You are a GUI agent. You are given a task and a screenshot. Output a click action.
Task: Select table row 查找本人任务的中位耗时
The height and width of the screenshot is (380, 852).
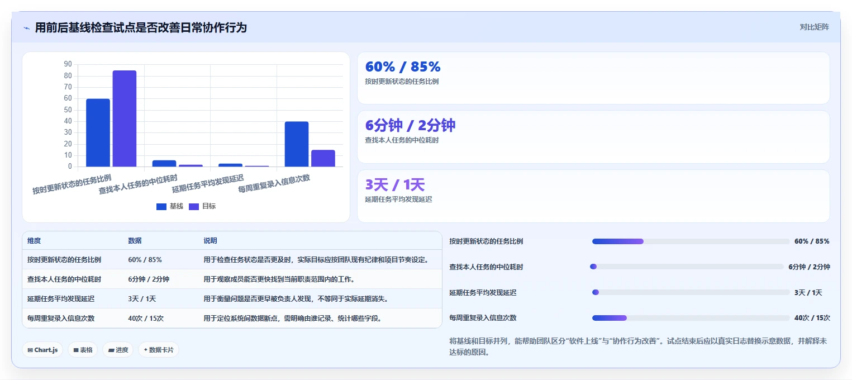coord(232,279)
